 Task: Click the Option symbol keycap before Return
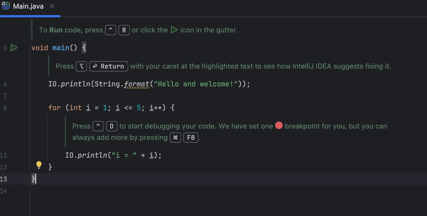[x=81, y=66]
